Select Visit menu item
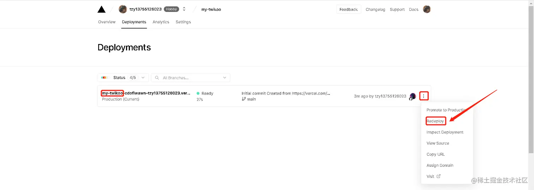The height and width of the screenshot is (190, 534). click(447, 176)
